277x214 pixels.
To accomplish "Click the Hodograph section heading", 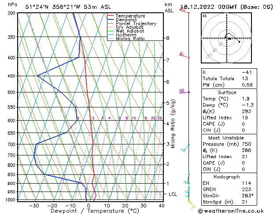I will click(227, 177).
